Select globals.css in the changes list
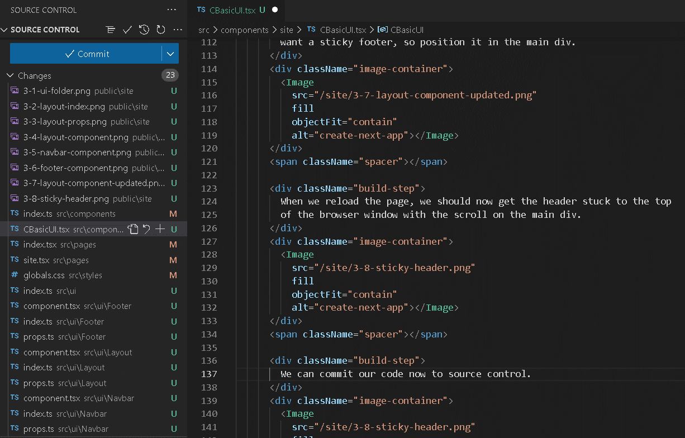685x438 pixels. pos(43,275)
